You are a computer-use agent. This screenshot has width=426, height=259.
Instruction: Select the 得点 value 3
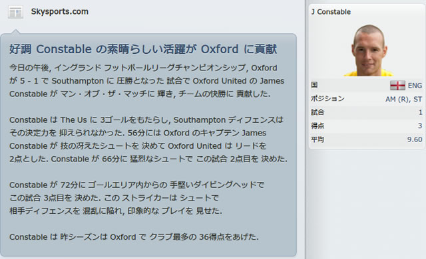420,126
